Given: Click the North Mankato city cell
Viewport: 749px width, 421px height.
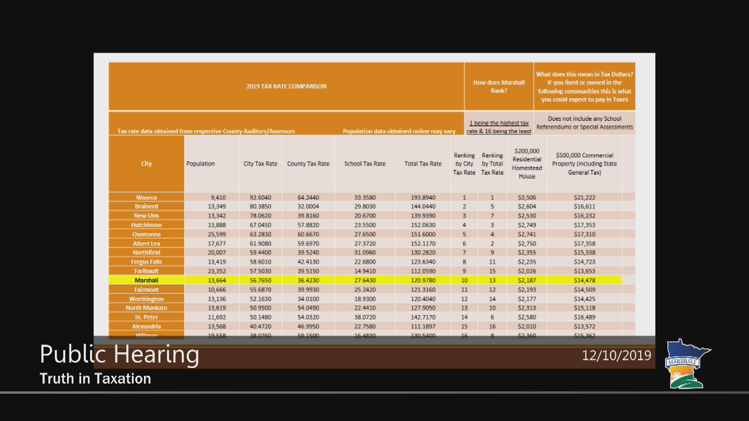Looking at the screenshot, I should (x=146, y=308).
